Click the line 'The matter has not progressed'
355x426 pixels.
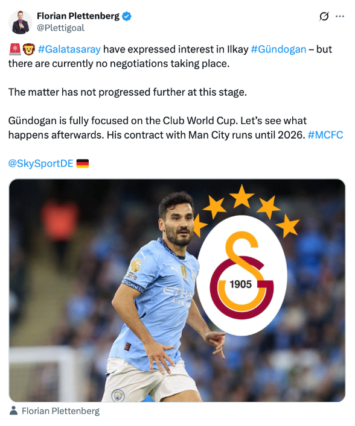point(127,92)
